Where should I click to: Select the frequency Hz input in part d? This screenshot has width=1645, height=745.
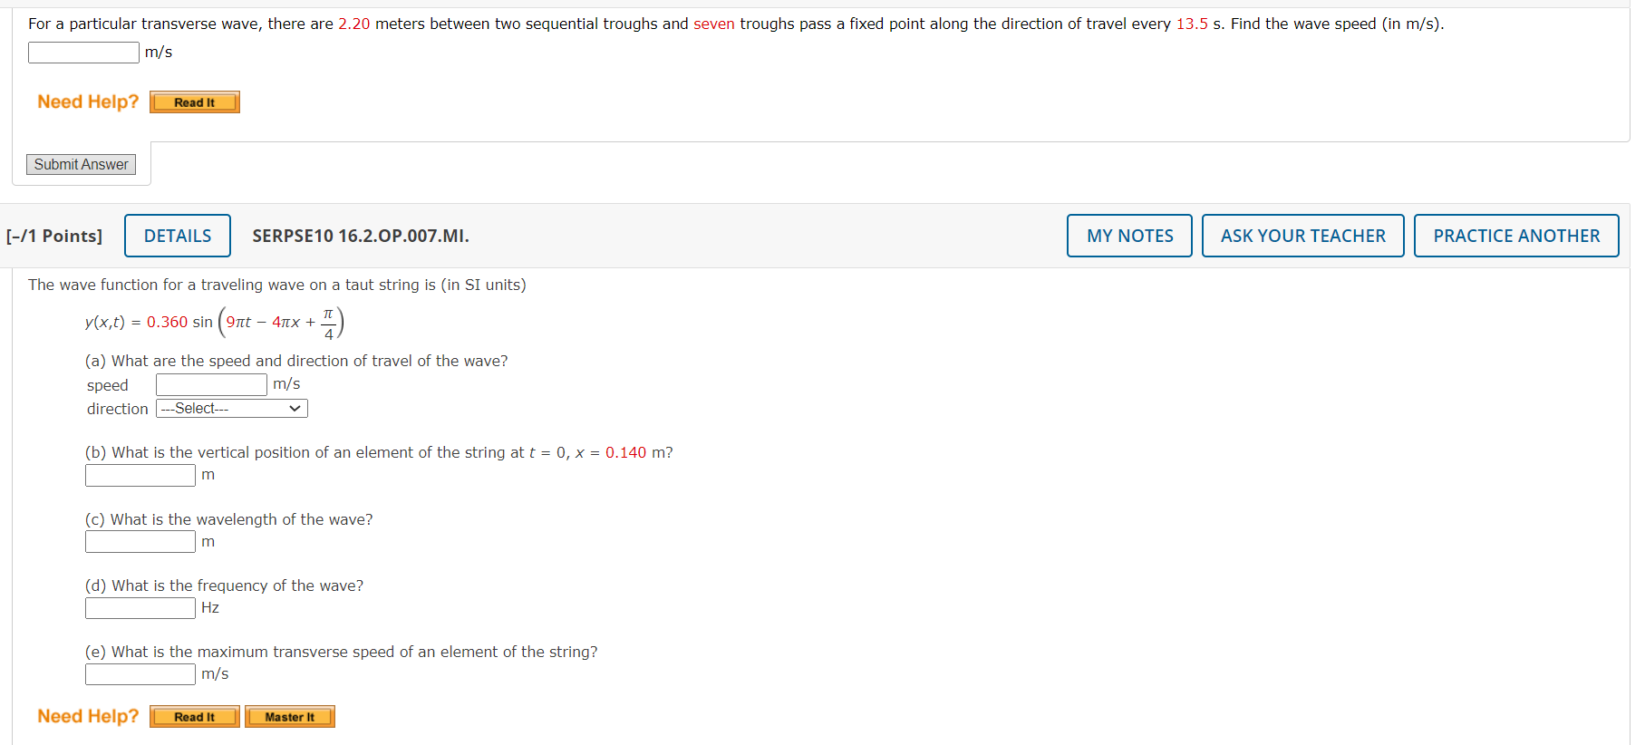(x=140, y=607)
